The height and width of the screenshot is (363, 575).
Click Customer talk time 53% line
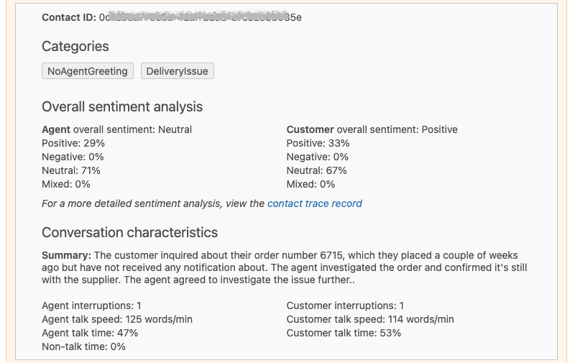click(344, 333)
